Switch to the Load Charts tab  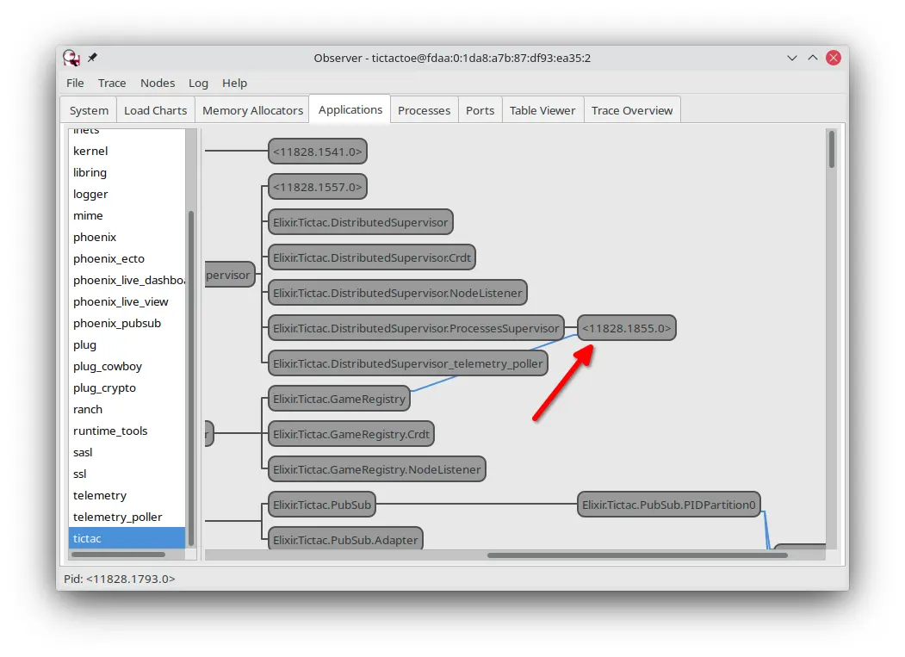pos(155,110)
